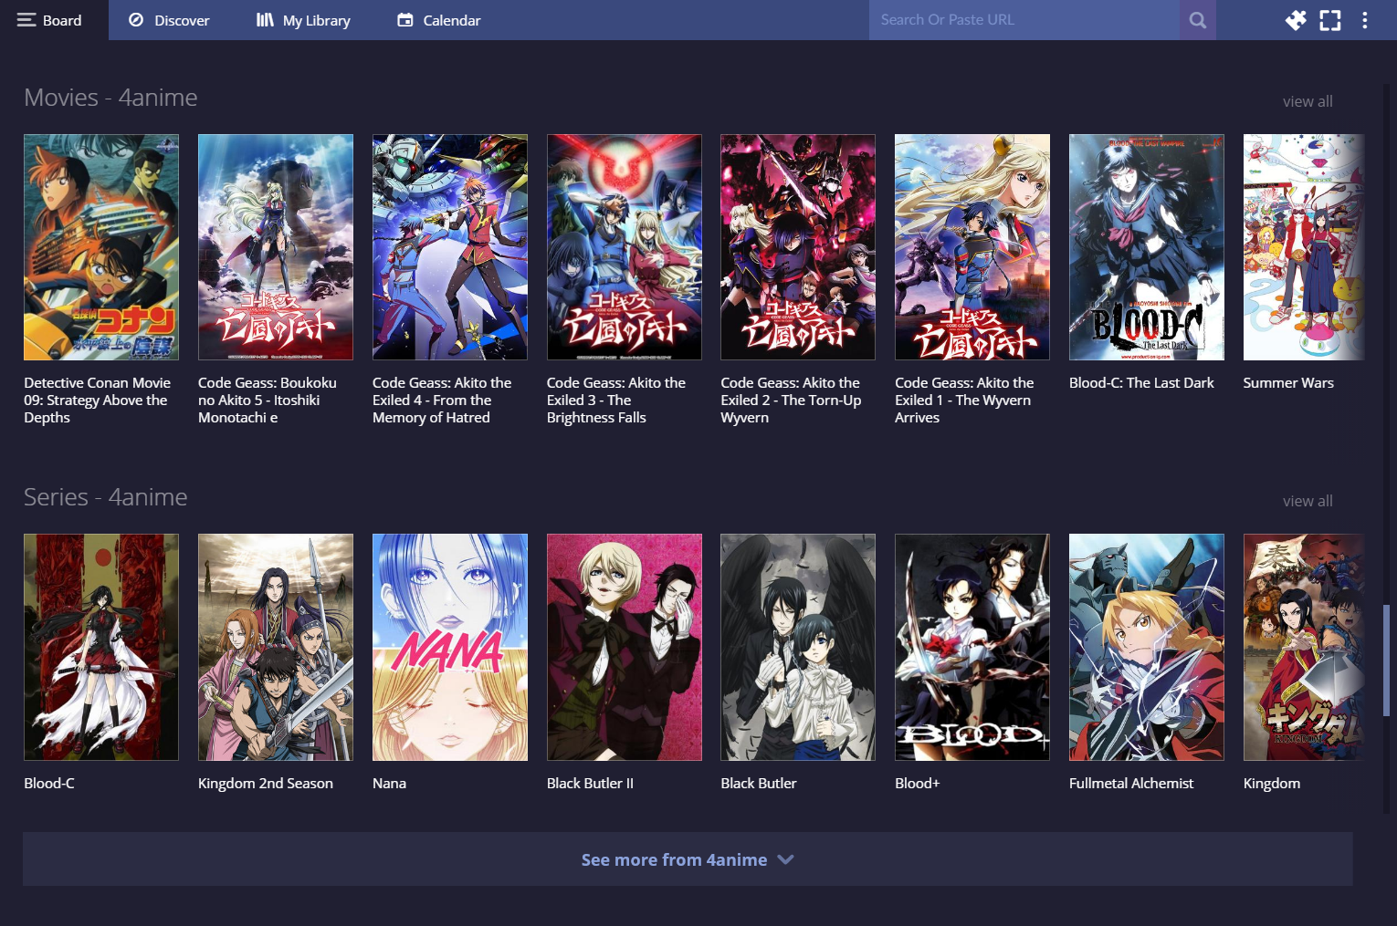
Task: Click title 'Code Geass: Akito the Exiled 1'
Action: [x=964, y=401]
